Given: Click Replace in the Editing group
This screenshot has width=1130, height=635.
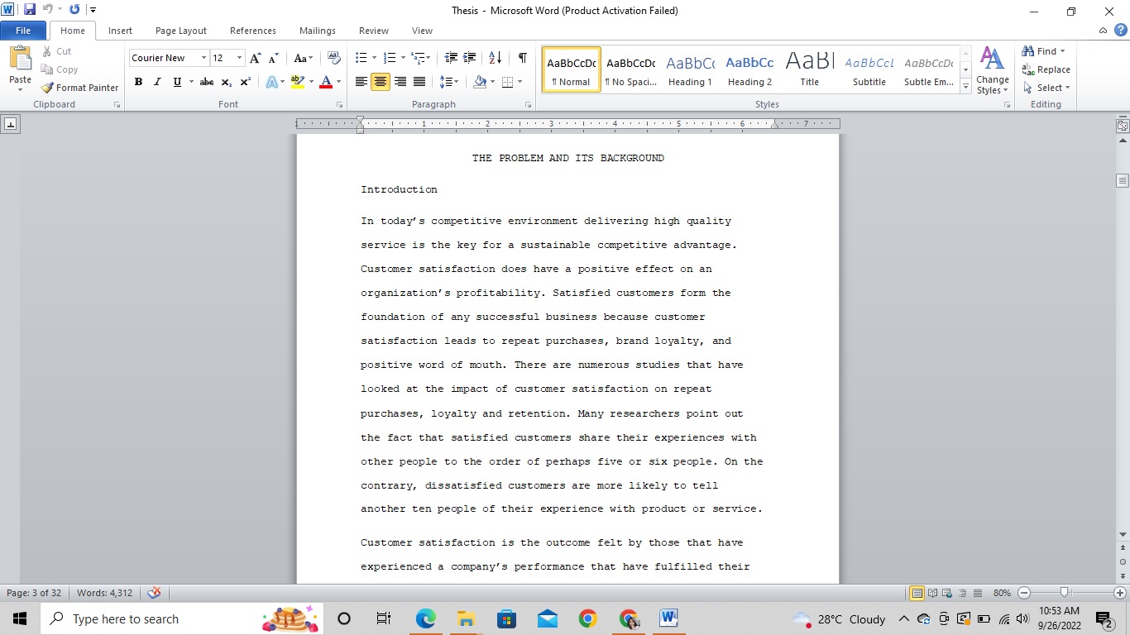Looking at the screenshot, I should pyautogui.click(x=1046, y=69).
